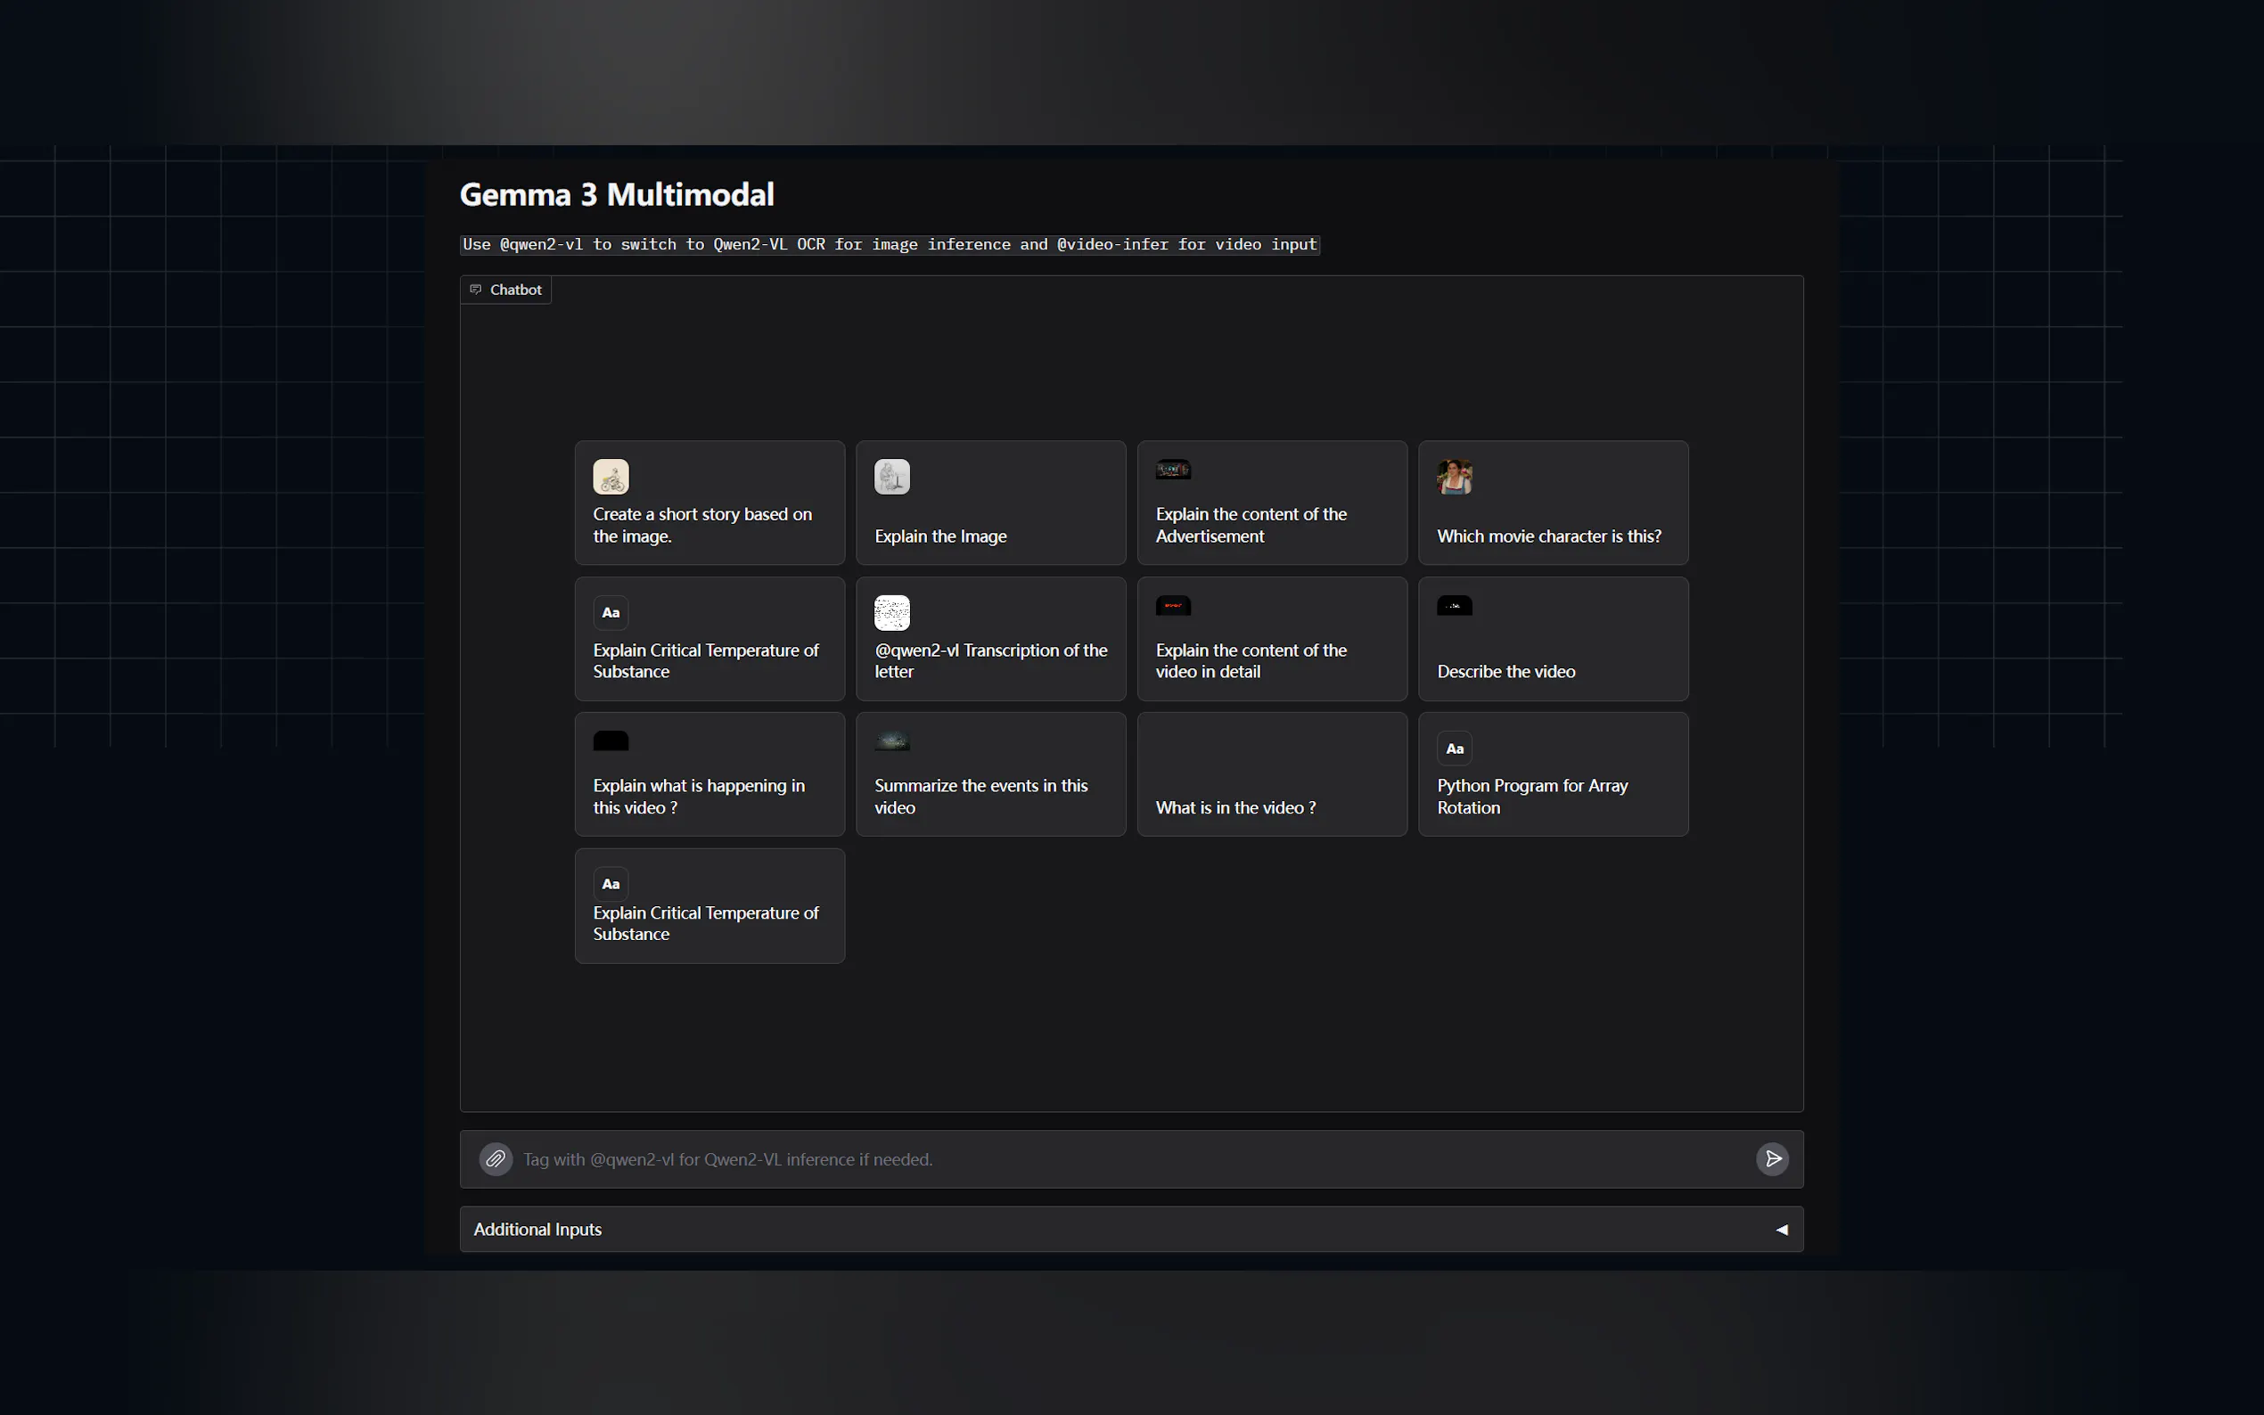Screen dimensions: 2264x1415
Task: Click the Additional Inputs collapse triangle arrow
Action: point(1781,1229)
